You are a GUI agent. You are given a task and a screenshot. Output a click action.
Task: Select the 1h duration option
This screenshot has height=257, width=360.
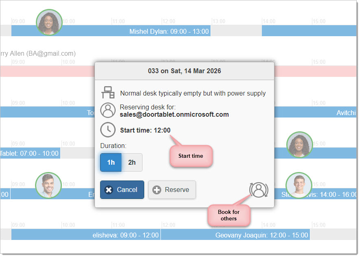tap(111, 163)
